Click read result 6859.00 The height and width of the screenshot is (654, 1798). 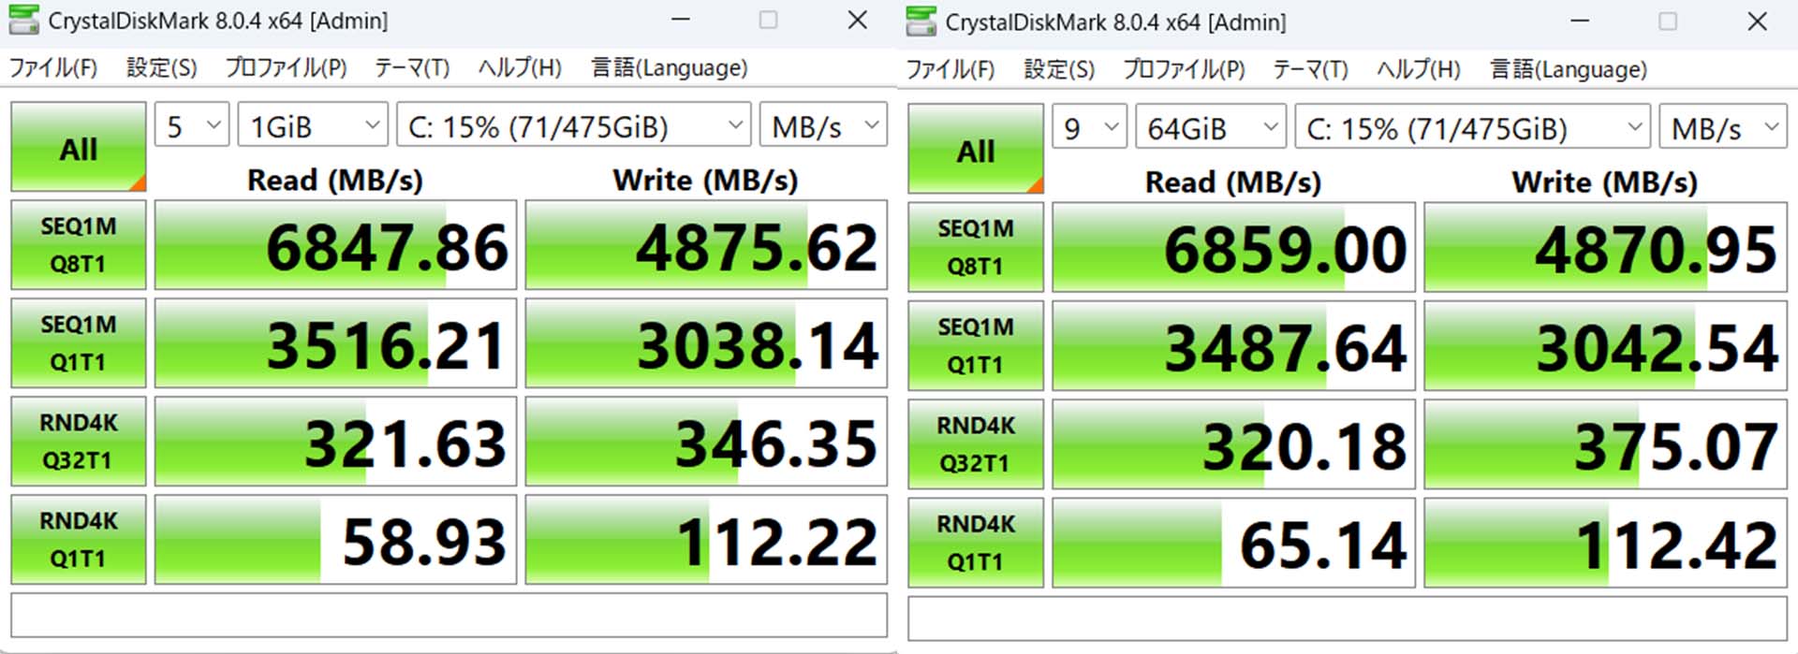point(1233,247)
